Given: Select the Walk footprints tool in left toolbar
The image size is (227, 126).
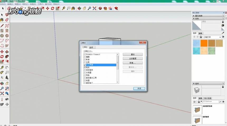Looking at the screenshot, I should [x=2, y=104].
